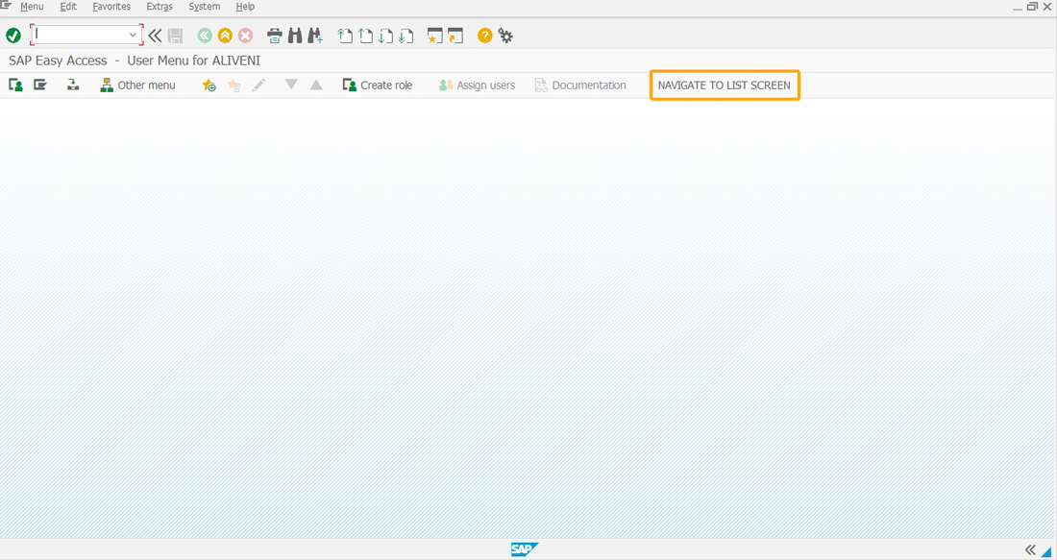Click the window system menu icon
1057x560 pixels.
point(8,6)
